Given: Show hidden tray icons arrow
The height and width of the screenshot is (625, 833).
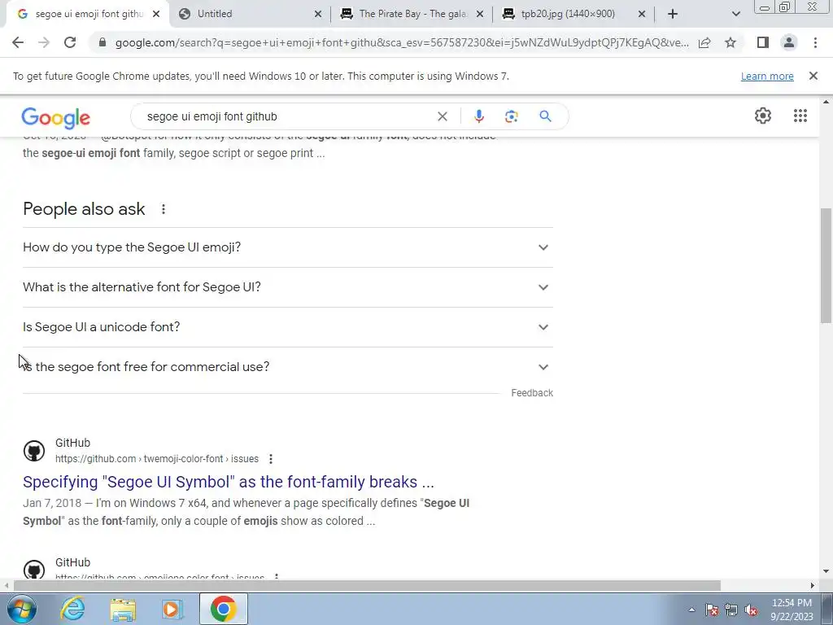Looking at the screenshot, I should (691, 610).
